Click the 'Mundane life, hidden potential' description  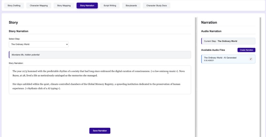[100, 55]
